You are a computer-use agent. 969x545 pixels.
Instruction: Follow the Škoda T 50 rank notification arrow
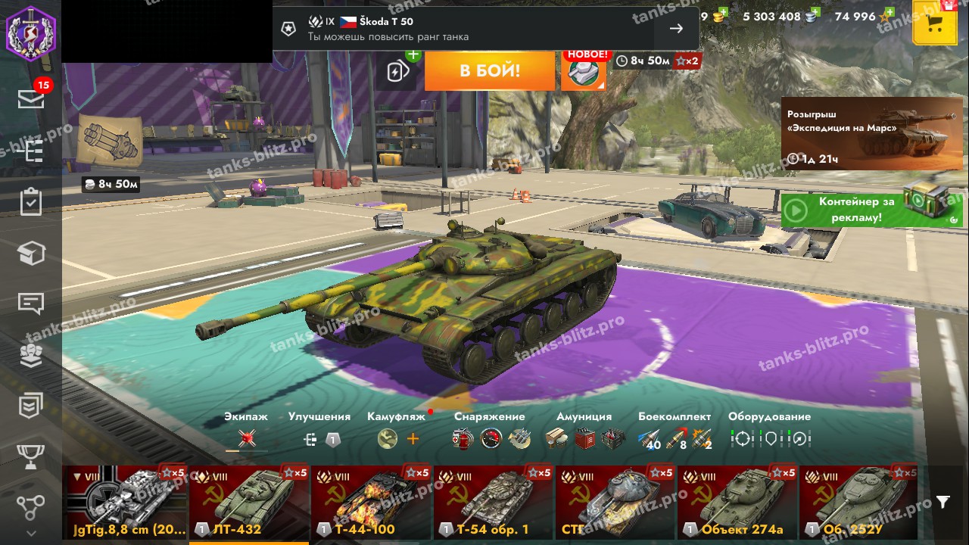[x=676, y=29]
